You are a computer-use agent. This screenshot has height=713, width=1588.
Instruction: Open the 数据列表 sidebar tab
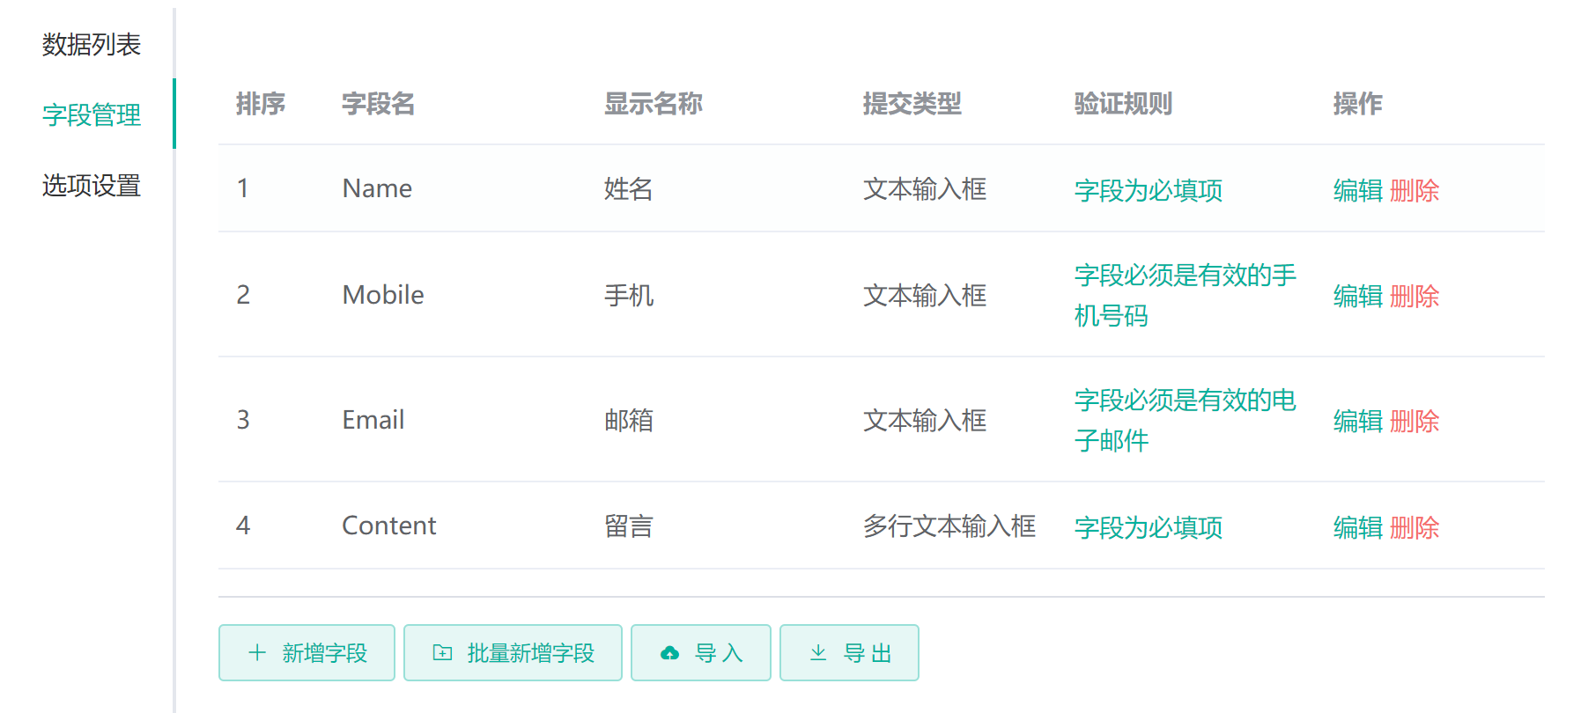tap(92, 44)
